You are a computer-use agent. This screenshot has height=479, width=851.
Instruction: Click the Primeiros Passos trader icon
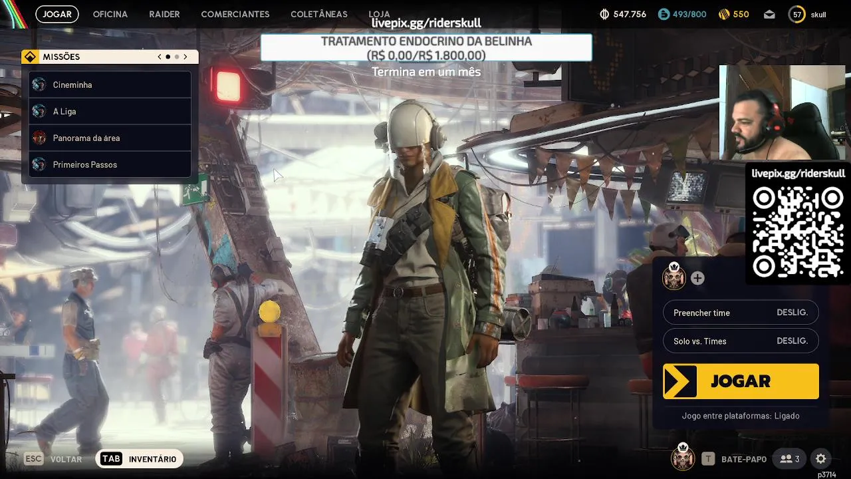(39, 164)
